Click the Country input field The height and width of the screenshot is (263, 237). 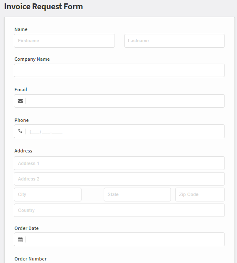[x=120, y=210]
